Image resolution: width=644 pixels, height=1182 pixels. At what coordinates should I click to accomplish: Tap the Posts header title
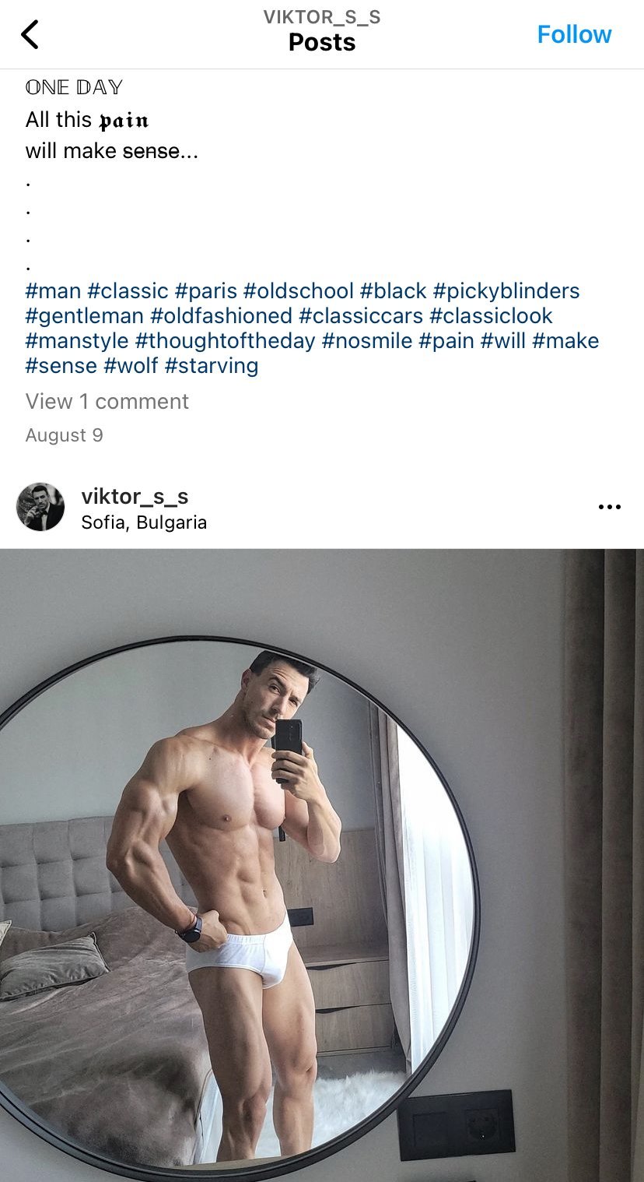click(322, 42)
